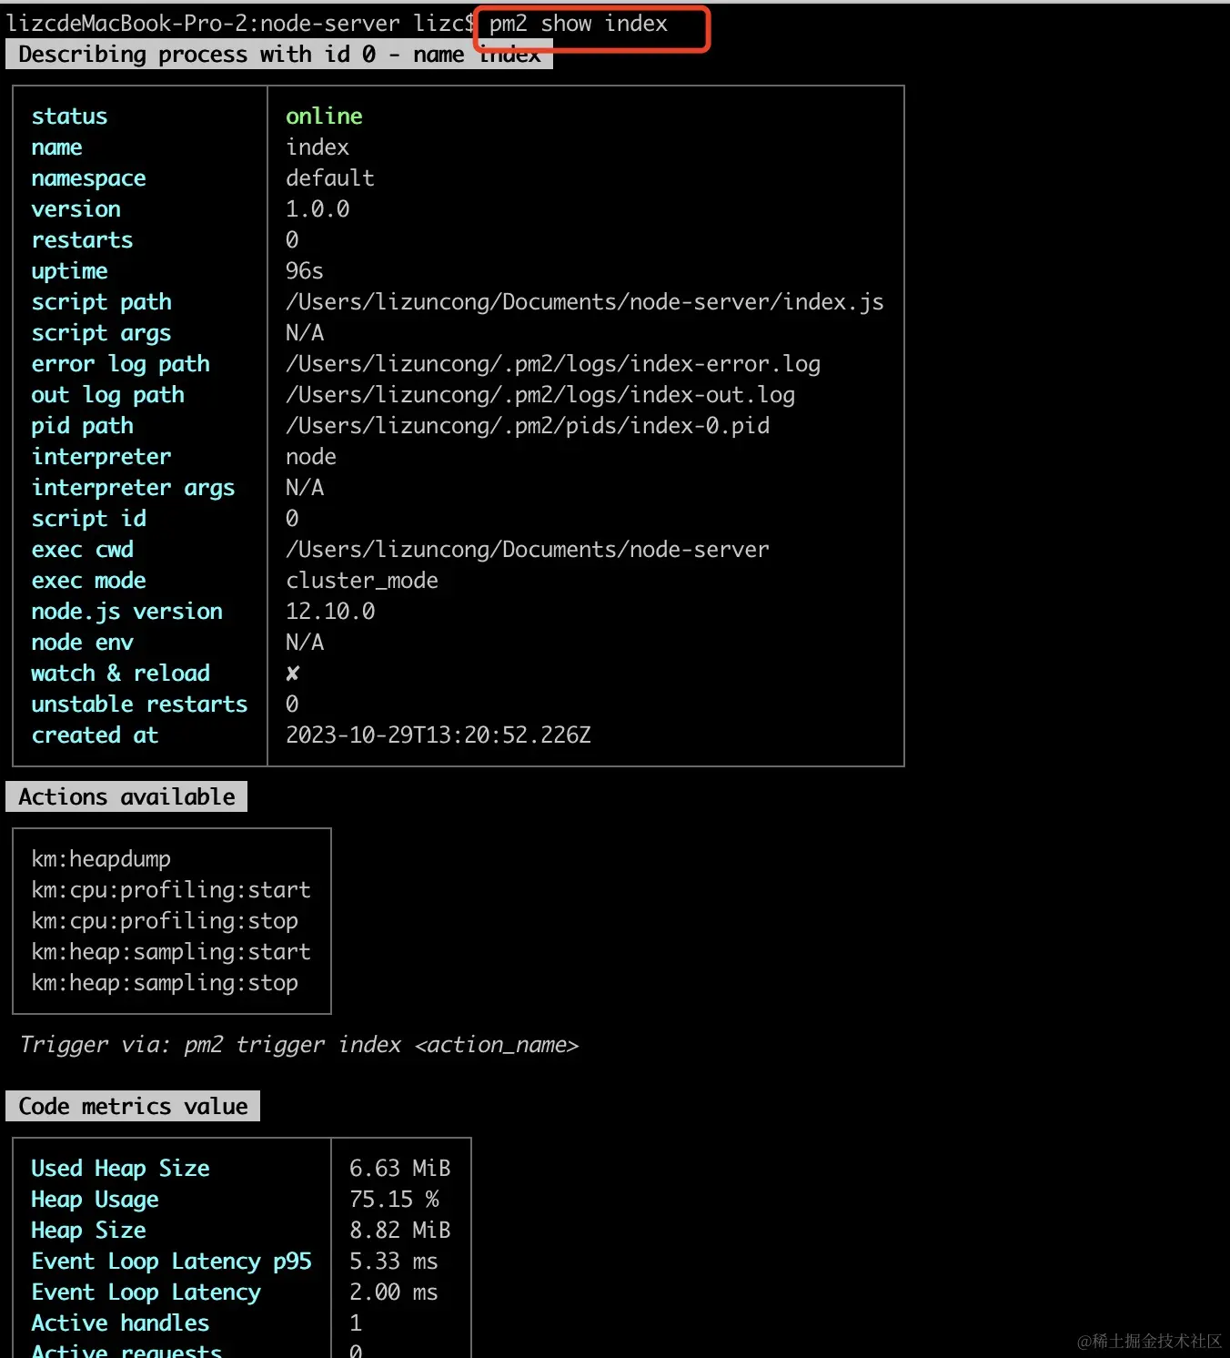Click the Actions available section label
The image size is (1230, 1358).
point(126,796)
